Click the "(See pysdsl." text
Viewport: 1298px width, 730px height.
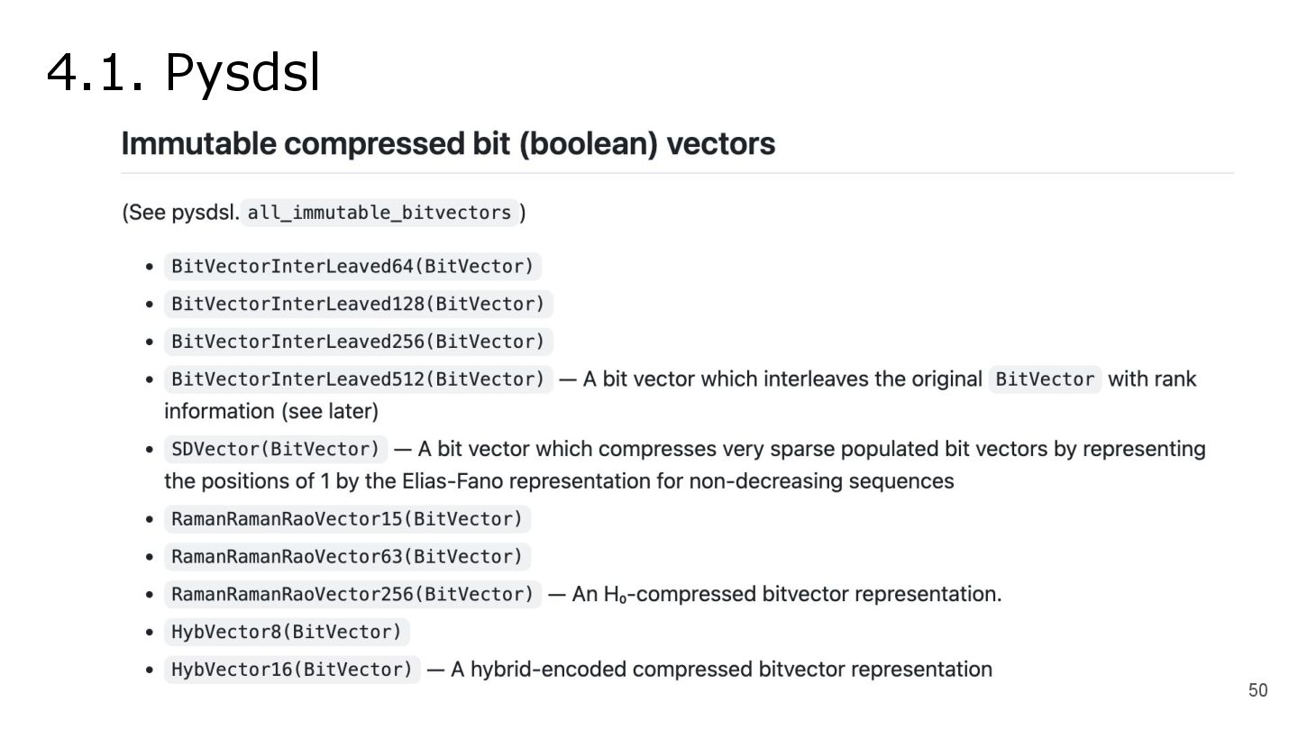tap(180, 213)
